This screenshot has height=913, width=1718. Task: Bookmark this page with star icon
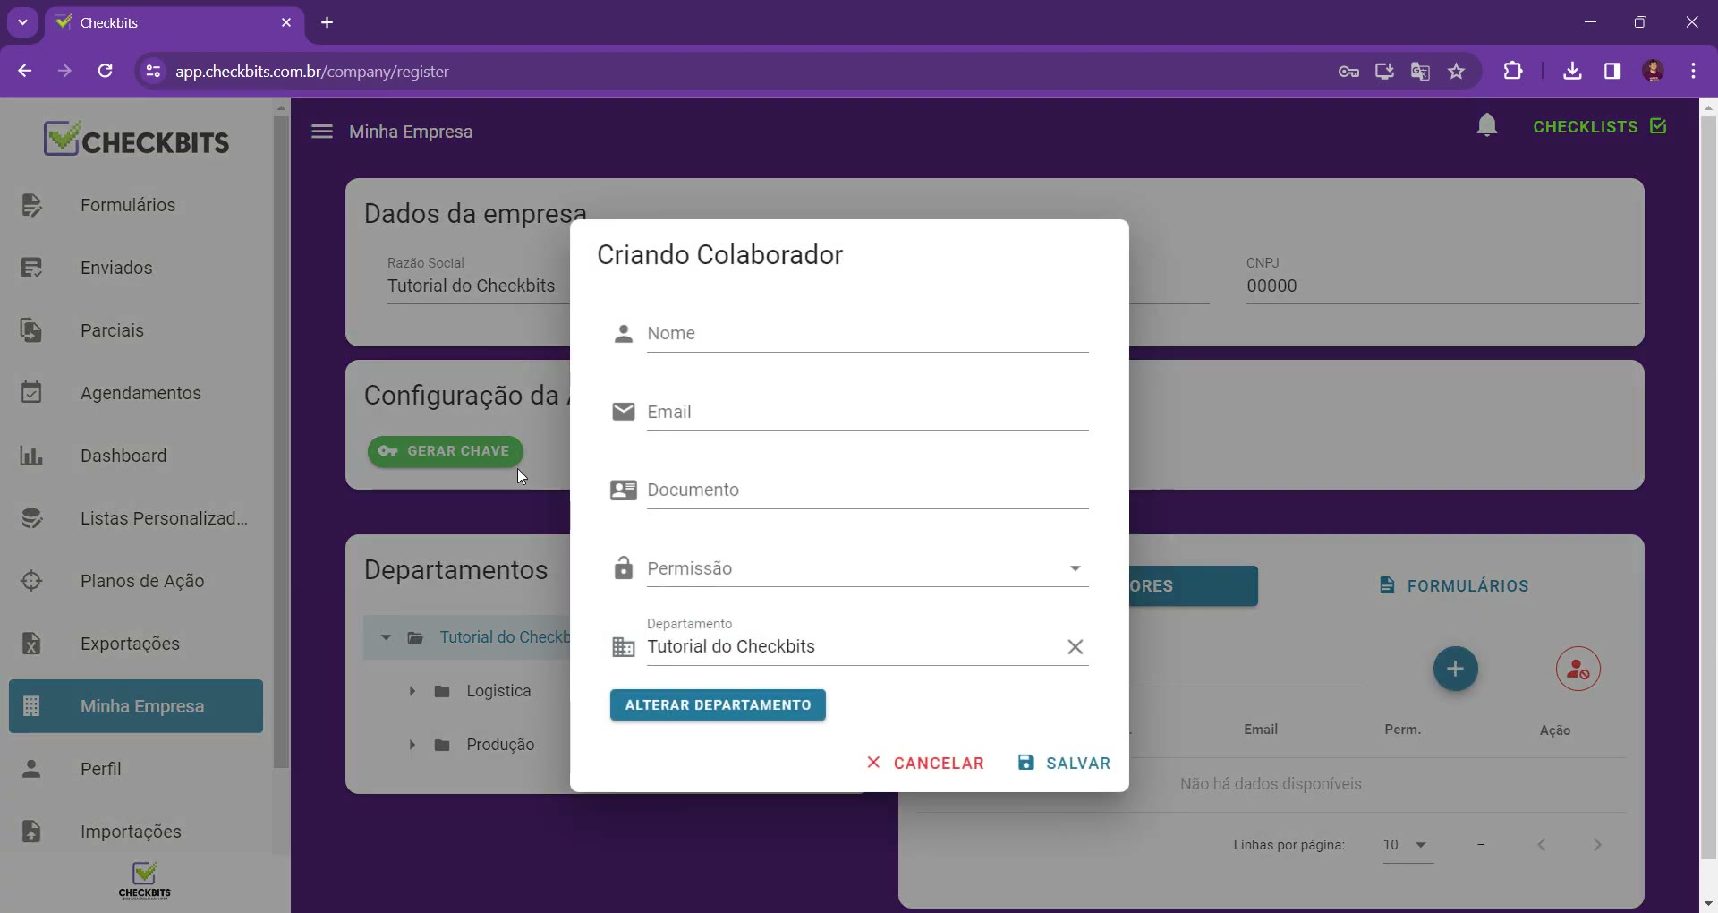coord(1457,72)
